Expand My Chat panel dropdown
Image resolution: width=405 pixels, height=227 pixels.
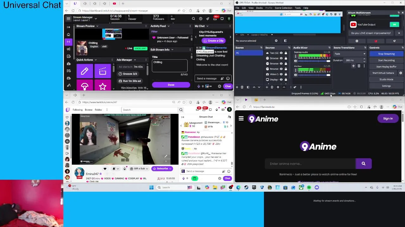(207, 26)
